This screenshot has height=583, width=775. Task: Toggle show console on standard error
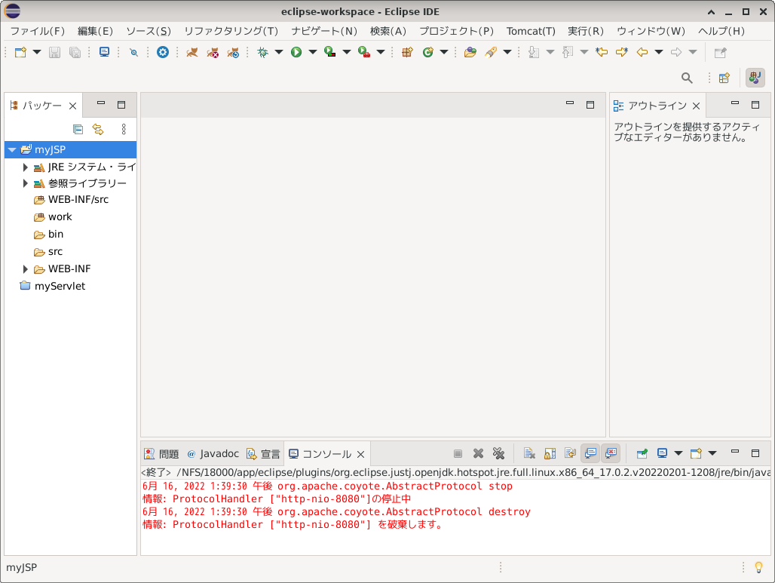click(611, 453)
